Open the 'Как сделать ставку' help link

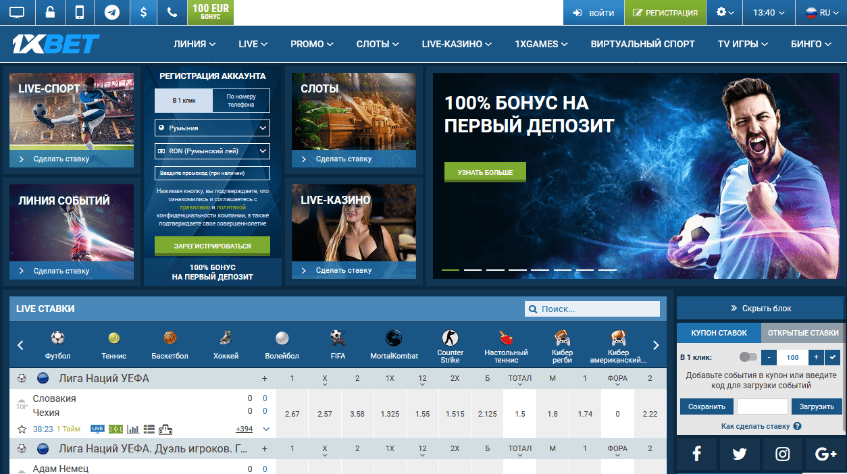pyautogui.click(x=761, y=426)
